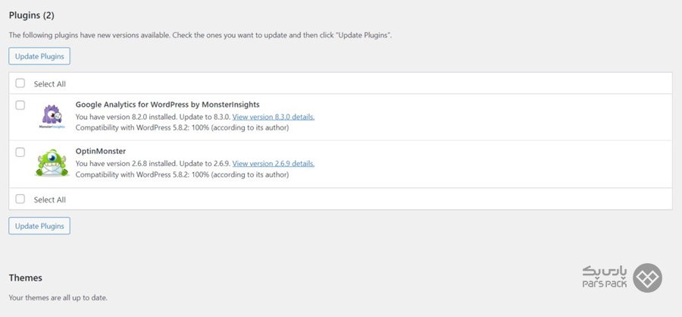The height and width of the screenshot is (317, 682).
Task: Click the bottom Select All label text
Action: [x=50, y=200]
